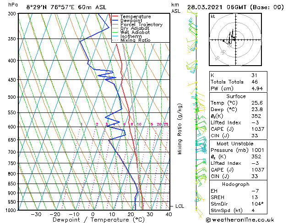Click the Wet Adiabat legend entry
288x223 pixels.
(x=131, y=32)
